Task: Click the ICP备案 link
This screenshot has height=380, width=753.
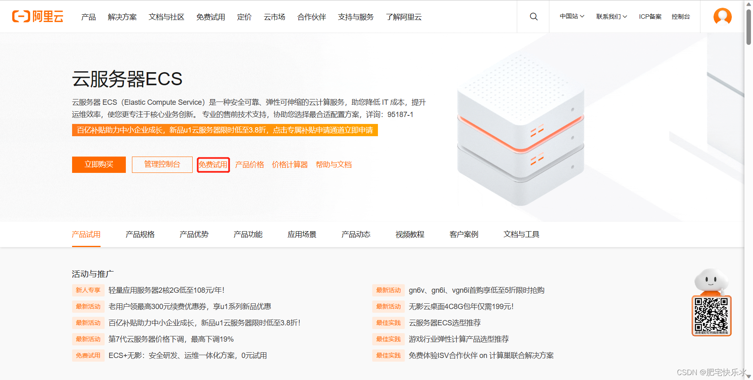Action: coord(650,17)
